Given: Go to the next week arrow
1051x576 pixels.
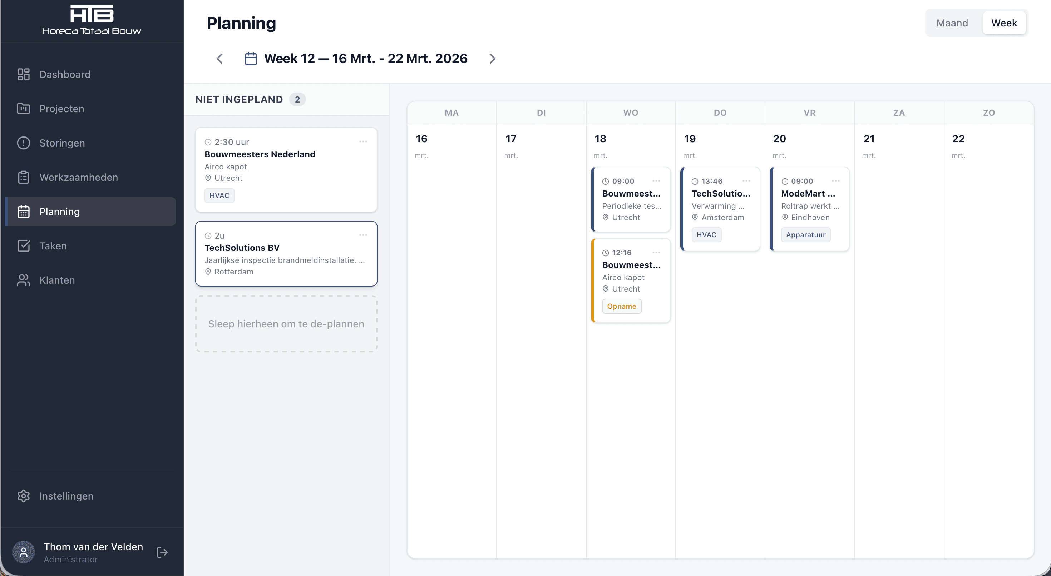Looking at the screenshot, I should [492, 59].
